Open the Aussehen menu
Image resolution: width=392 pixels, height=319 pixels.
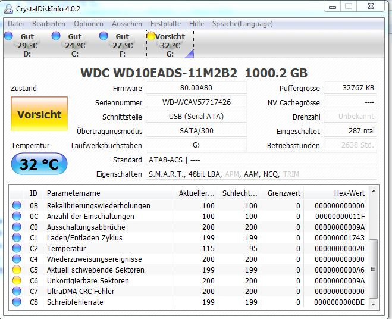[x=127, y=24]
